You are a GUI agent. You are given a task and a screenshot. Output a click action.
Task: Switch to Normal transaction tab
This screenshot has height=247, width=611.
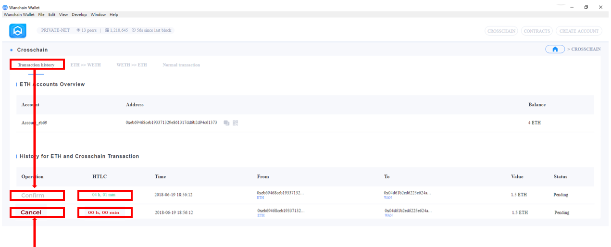click(181, 65)
